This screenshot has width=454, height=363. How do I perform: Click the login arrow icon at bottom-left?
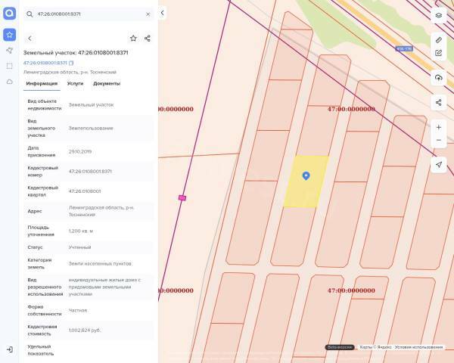click(9, 349)
